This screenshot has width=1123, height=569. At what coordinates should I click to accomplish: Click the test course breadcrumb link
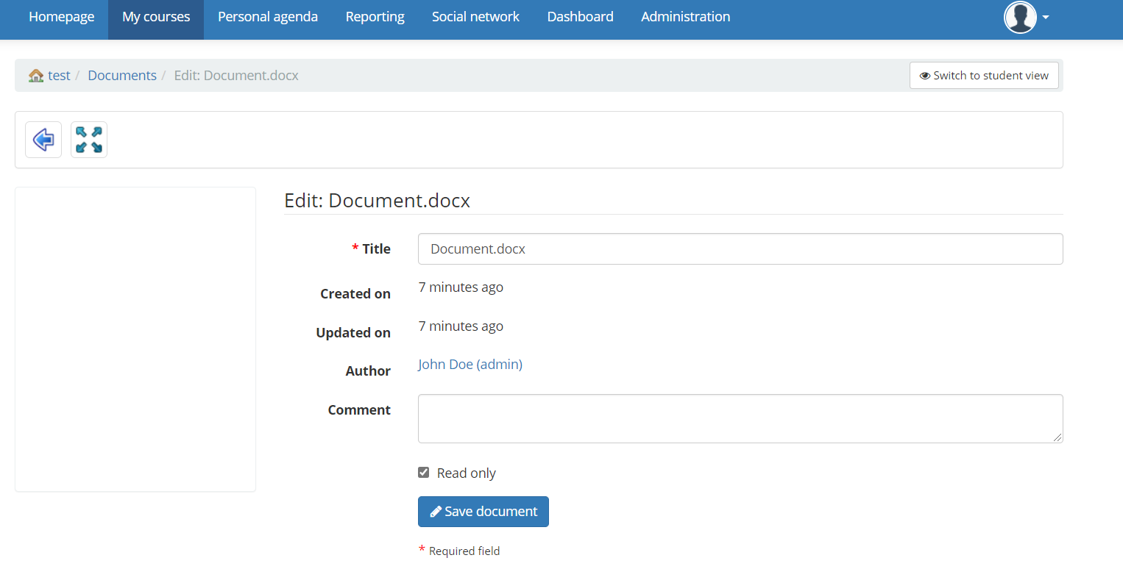(x=59, y=76)
